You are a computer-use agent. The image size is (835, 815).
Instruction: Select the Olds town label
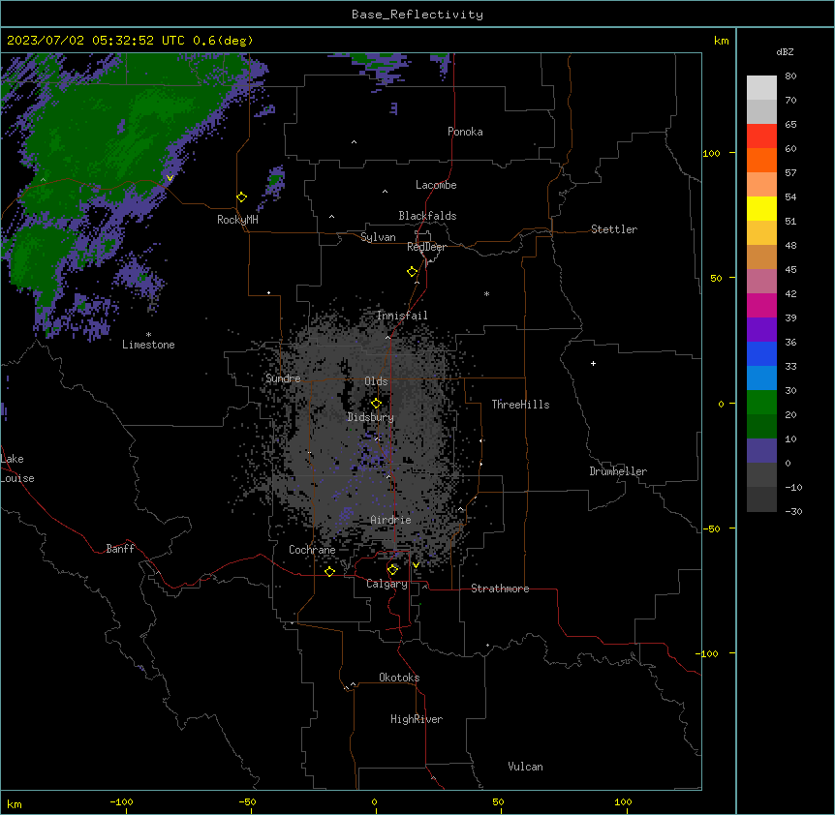tap(376, 381)
